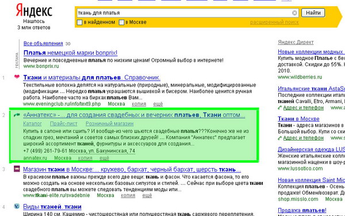Click the phone number +7 (499) 261-79-61
This screenshot has height=216, width=345.
(x=45, y=151)
